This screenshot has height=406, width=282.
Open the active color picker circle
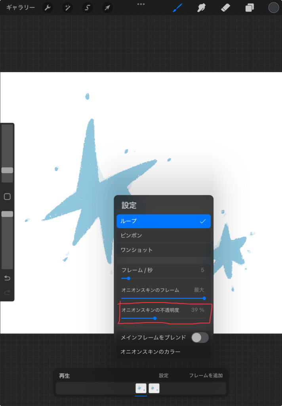274,8
